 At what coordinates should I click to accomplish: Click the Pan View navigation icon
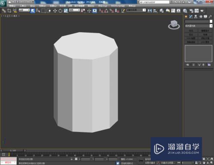coord(204,163)
